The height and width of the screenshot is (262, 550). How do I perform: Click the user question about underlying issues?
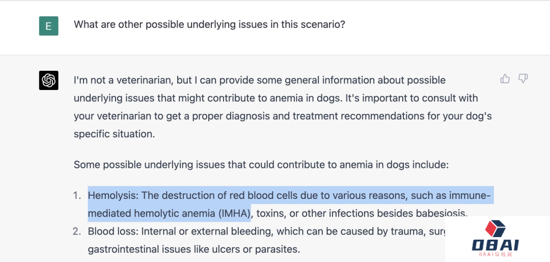(209, 24)
